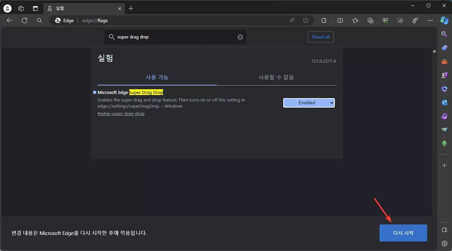Open the workspaces icon
The image size is (452, 251).
point(21,8)
